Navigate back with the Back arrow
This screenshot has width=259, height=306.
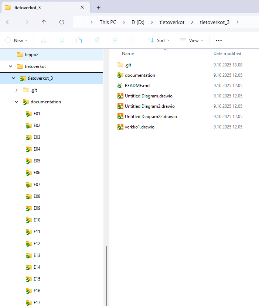pyautogui.click(x=8, y=22)
